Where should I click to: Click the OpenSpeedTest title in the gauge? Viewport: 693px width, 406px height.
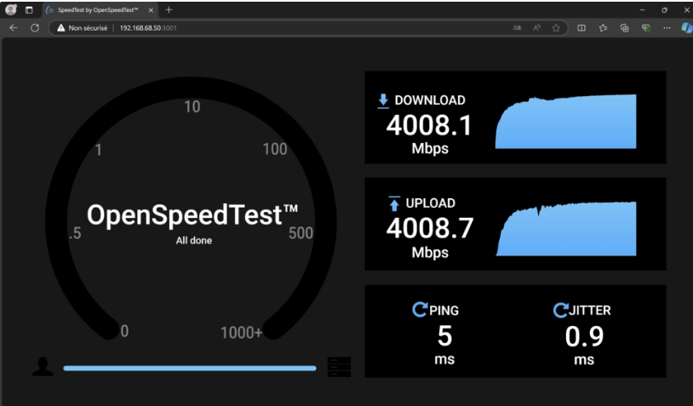[192, 216]
